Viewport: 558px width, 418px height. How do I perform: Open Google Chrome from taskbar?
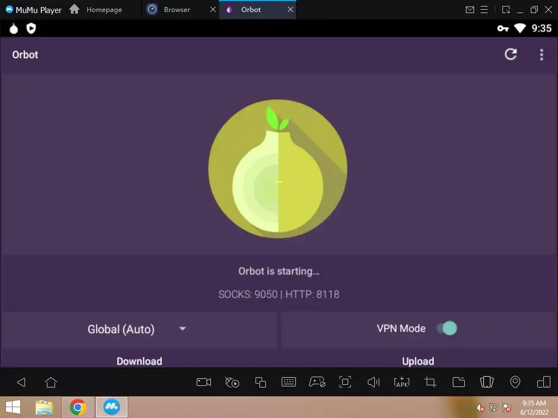(78, 407)
